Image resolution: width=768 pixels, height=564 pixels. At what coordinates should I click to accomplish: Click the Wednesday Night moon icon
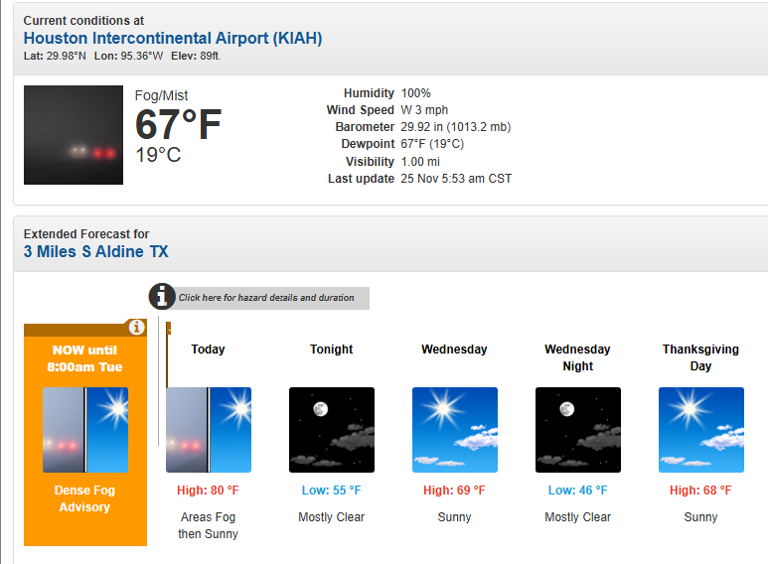[578, 430]
